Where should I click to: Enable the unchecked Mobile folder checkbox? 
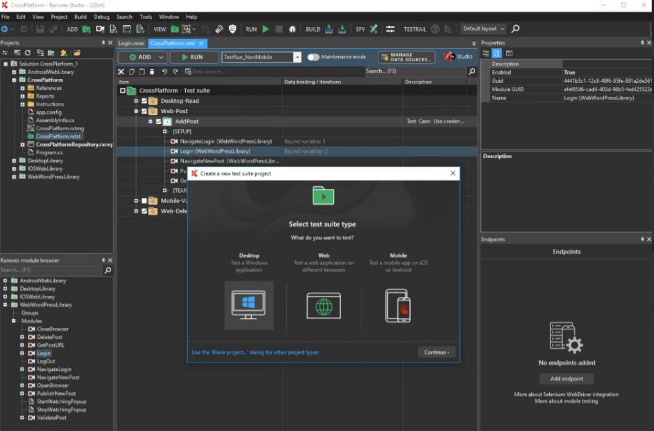pos(145,201)
